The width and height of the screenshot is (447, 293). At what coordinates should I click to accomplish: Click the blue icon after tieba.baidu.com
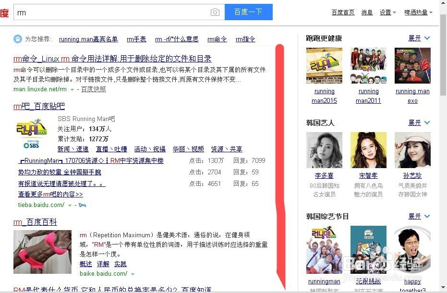click(83, 205)
